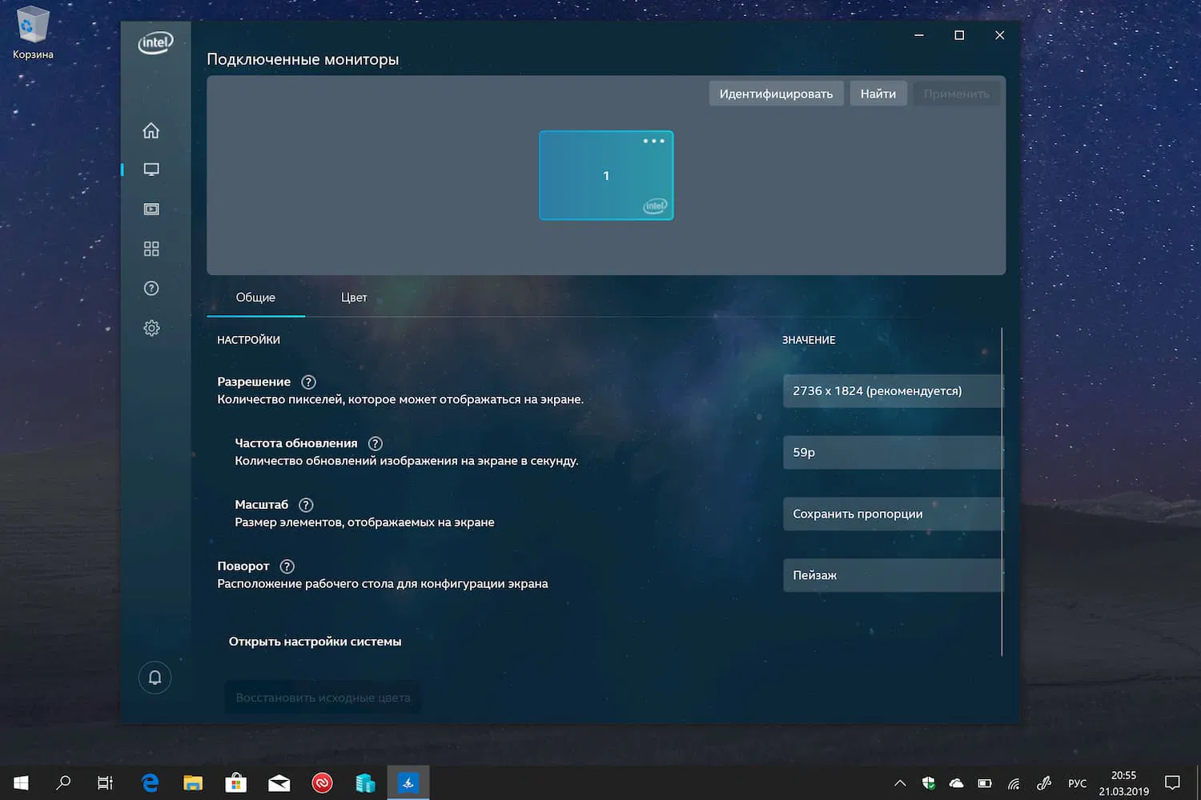
Task: Select the Display section icon in sidebar
Action: [x=151, y=169]
